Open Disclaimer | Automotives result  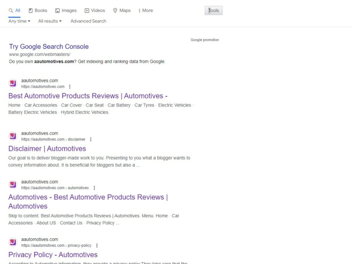click(47, 149)
